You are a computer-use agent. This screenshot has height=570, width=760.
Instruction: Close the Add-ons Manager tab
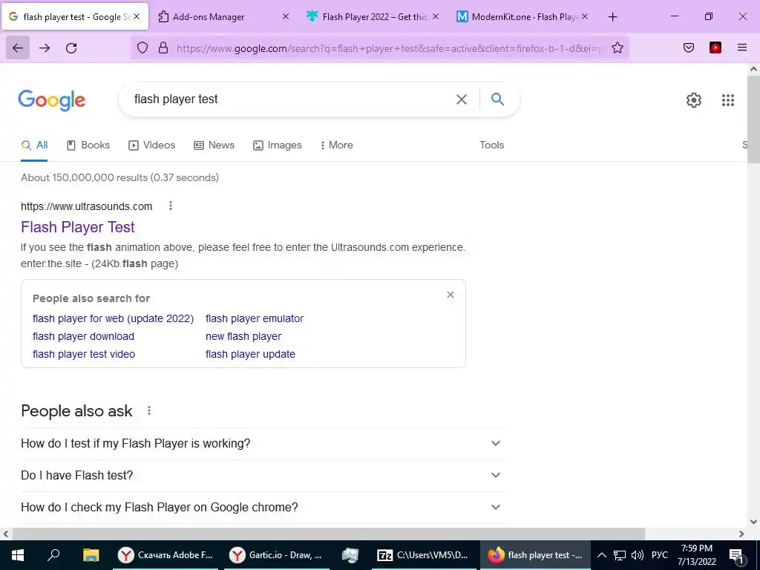click(x=286, y=16)
